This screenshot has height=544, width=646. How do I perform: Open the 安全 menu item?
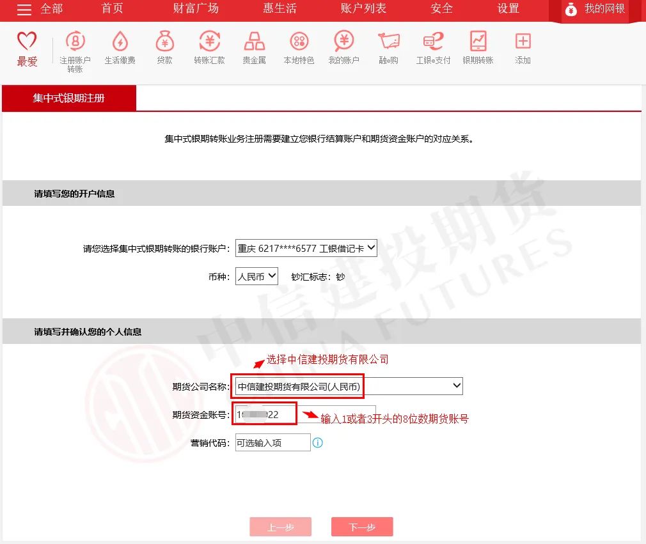coord(441,8)
